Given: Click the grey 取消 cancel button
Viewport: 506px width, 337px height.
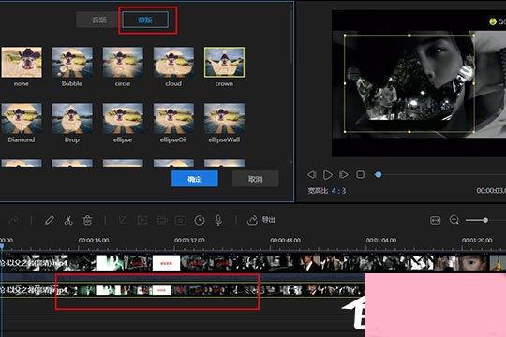Looking at the screenshot, I should tap(255, 179).
